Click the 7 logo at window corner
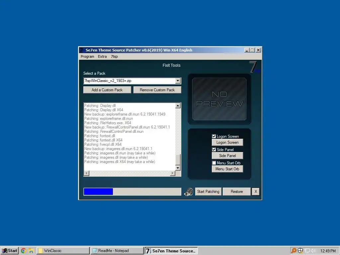The height and width of the screenshot is (255, 340). pyautogui.click(x=254, y=67)
